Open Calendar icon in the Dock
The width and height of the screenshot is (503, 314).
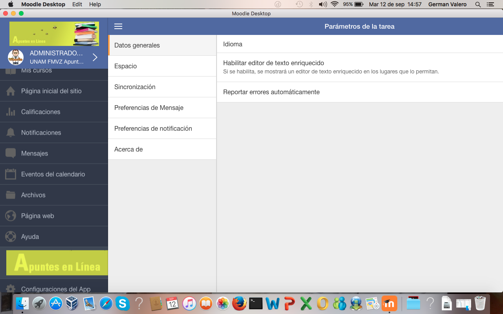173,303
